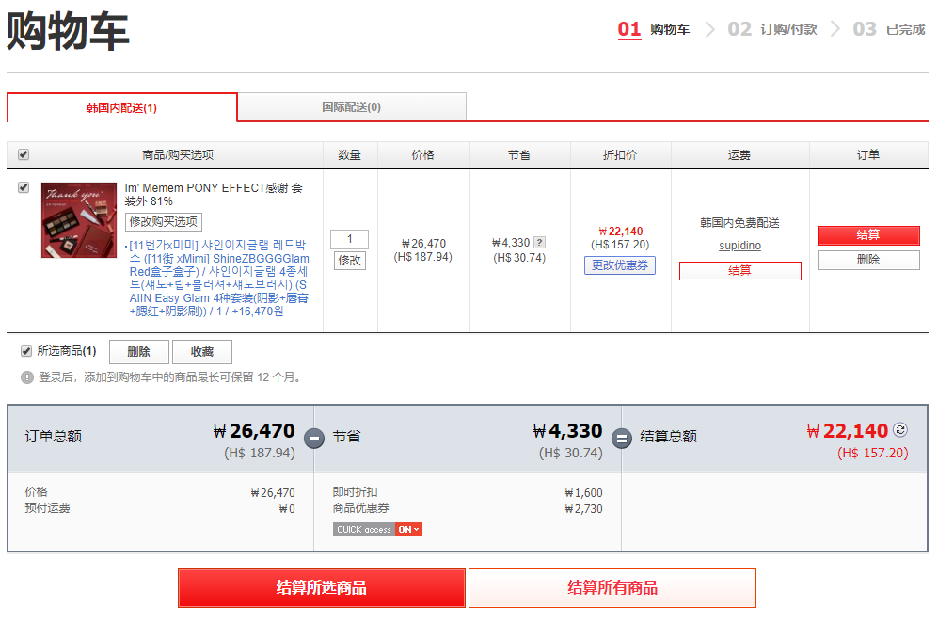Click the info icon beside the login notice
The image size is (938, 624).
point(27,377)
